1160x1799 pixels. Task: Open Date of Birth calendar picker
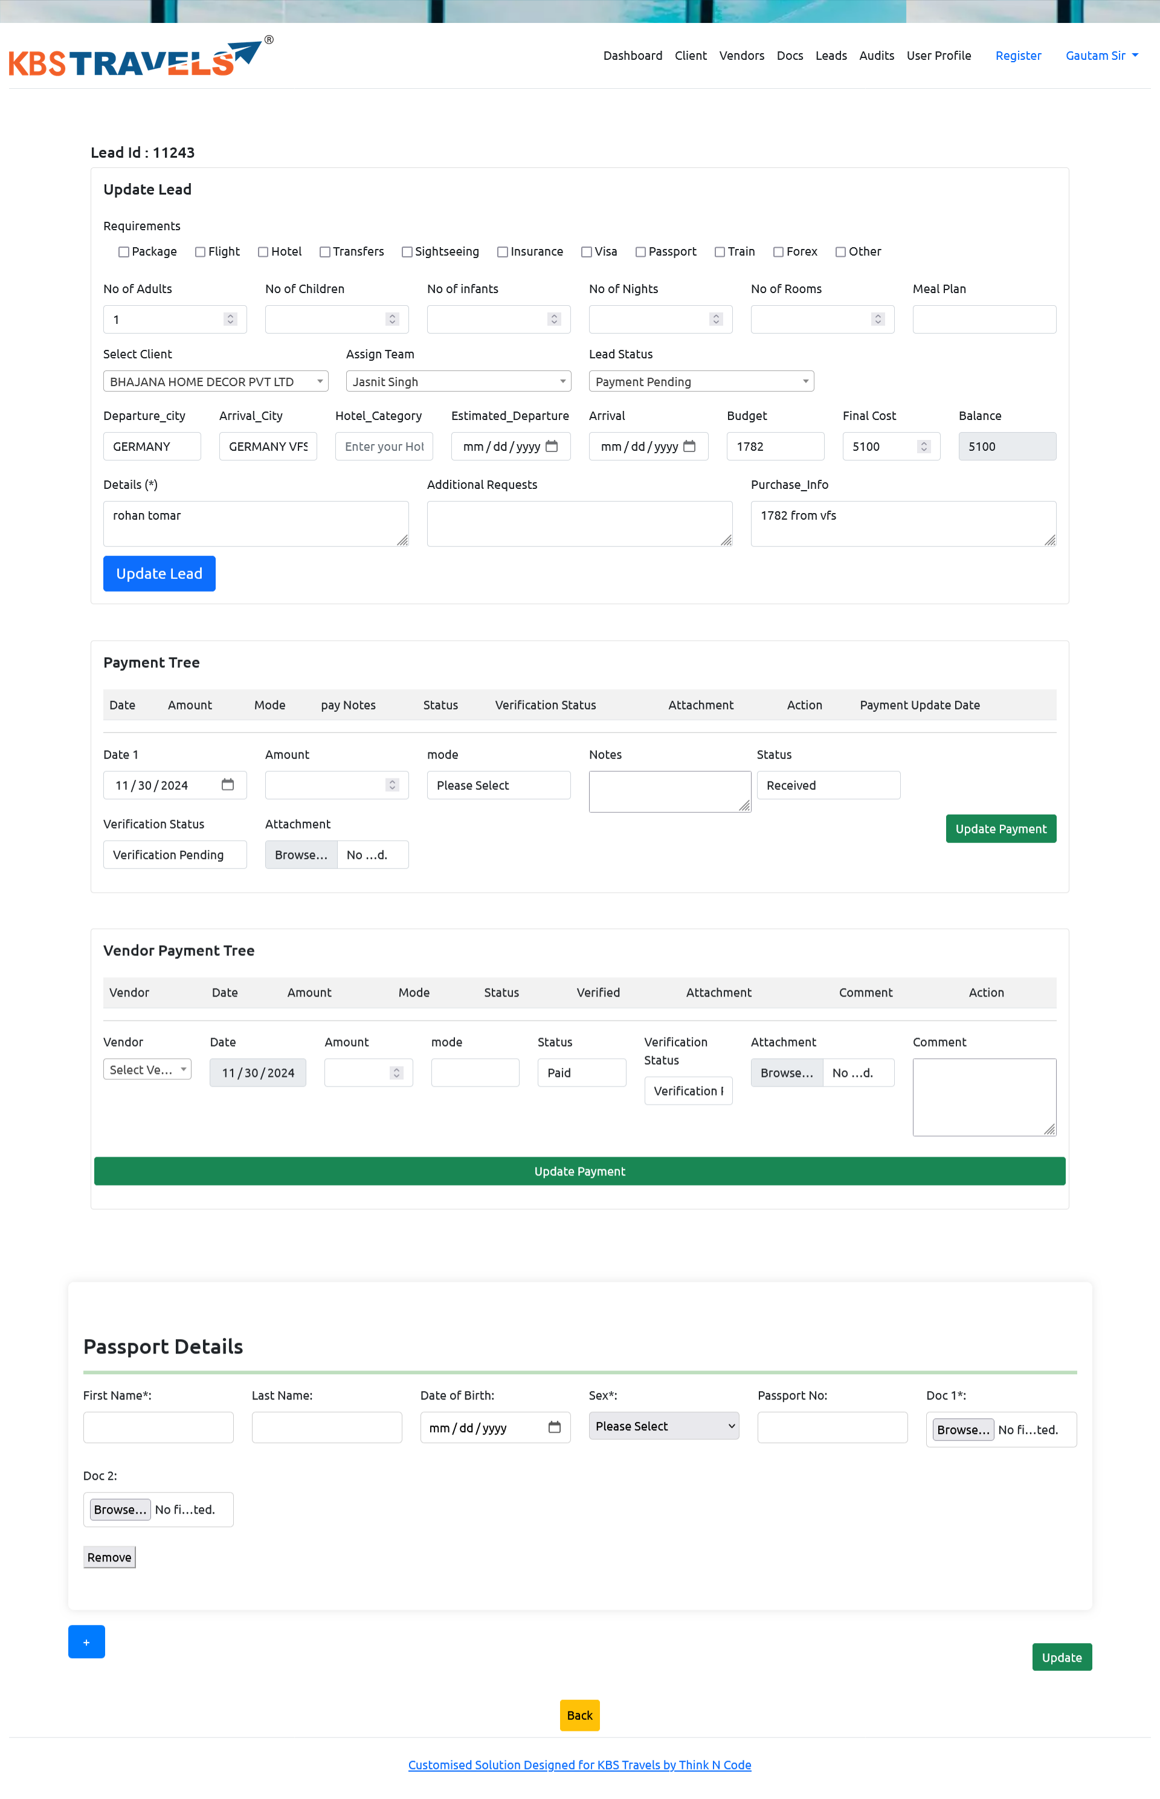pyautogui.click(x=555, y=1427)
